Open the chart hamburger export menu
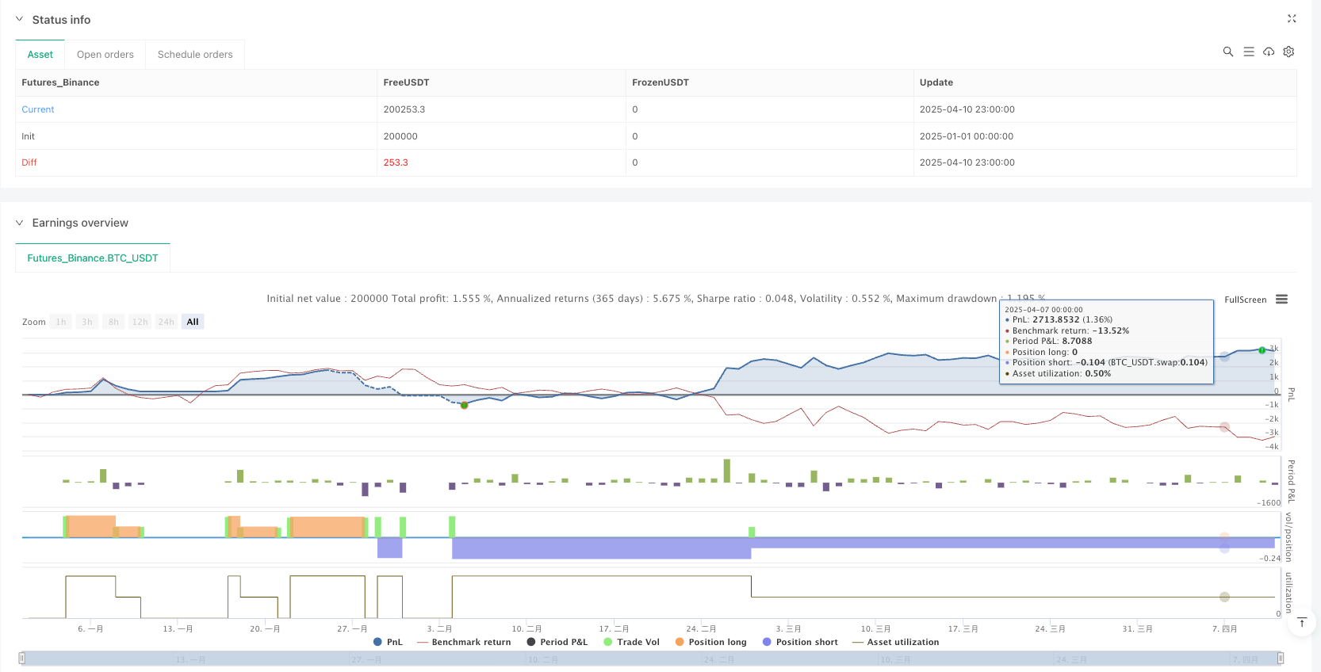The width and height of the screenshot is (1321, 672). point(1281,300)
